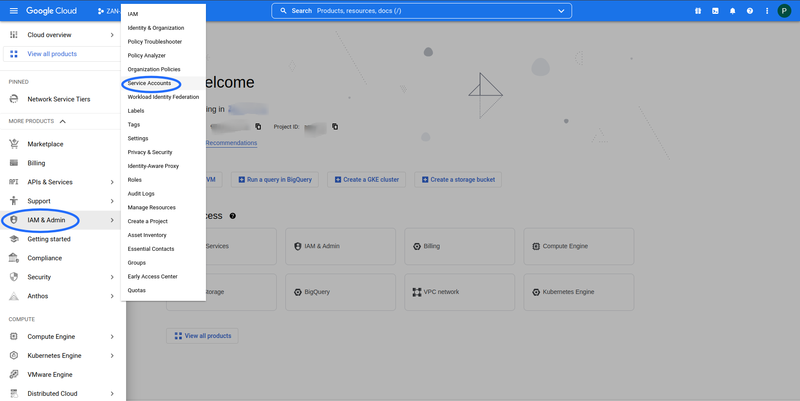800x401 pixels.
Task: Select Identity-Aware Proxy menu entry
Action: click(163, 166)
